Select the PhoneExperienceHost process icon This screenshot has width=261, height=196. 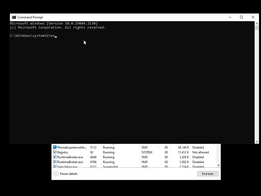pos(55,147)
